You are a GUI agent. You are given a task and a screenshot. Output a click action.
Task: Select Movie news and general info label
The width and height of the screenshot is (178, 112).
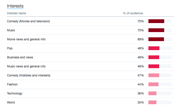click(x=26, y=39)
